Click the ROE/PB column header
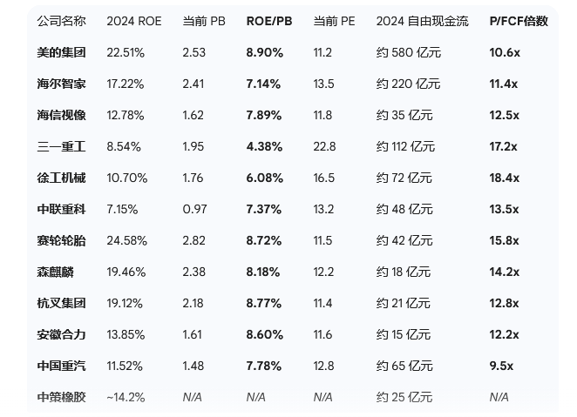 (x=267, y=21)
